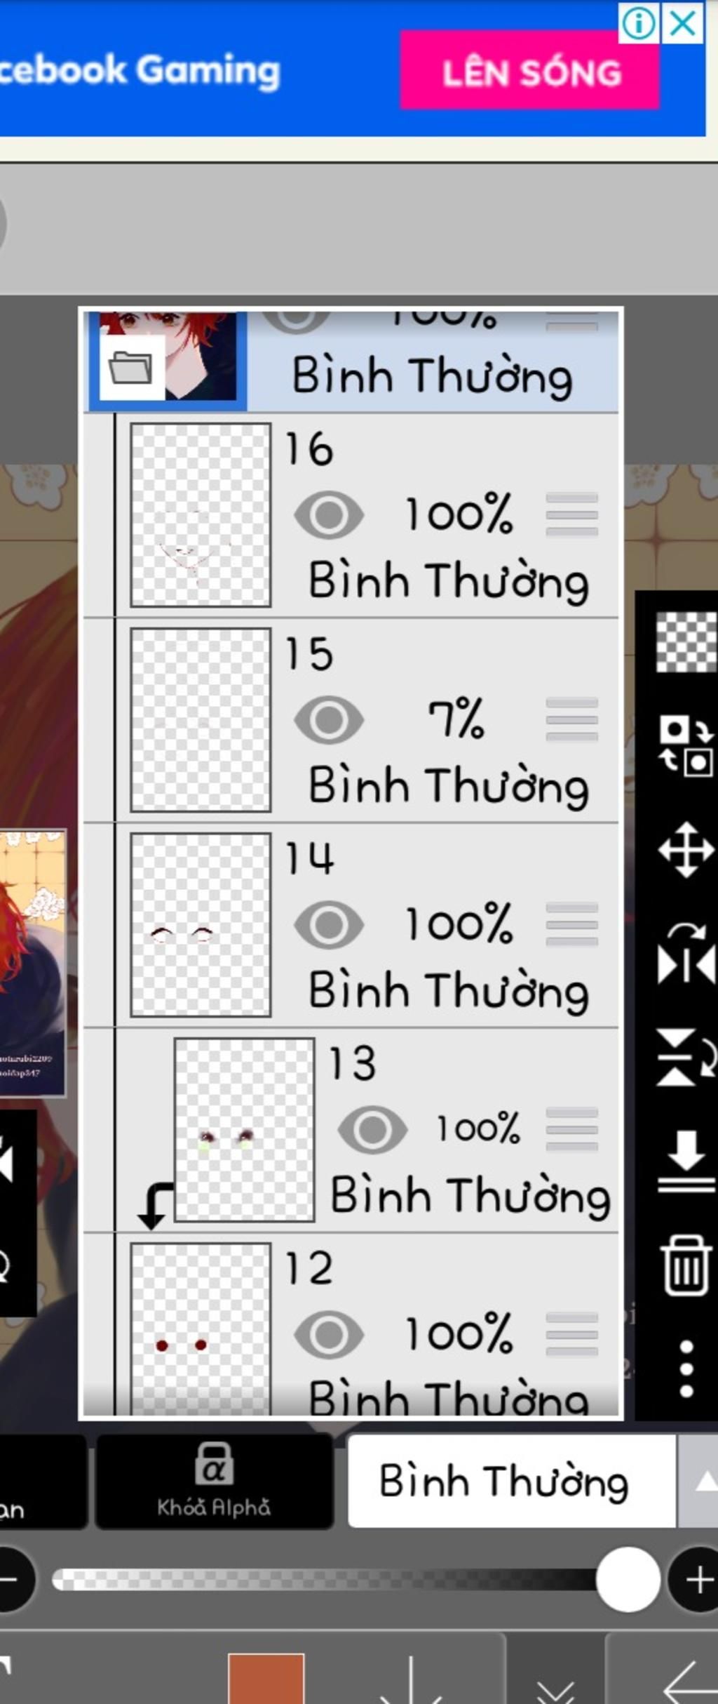718x1704 pixels.
Task: Collapse the layer folder at top
Action: click(131, 367)
